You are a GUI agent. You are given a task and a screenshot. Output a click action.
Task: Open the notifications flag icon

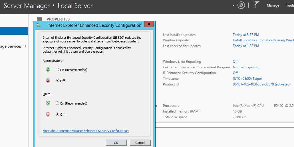[257, 5]
